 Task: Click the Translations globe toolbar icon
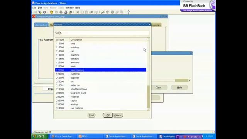112,12
